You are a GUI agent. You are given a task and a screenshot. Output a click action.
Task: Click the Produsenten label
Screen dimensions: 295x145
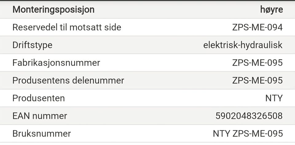38,98
